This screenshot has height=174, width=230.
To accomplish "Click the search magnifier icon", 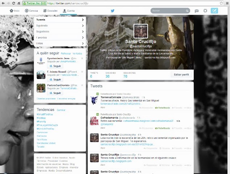I will (187, 11).
